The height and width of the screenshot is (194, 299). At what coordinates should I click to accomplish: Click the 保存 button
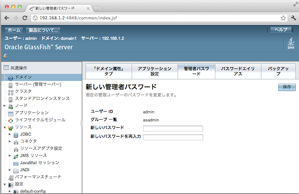click(287, 87)
